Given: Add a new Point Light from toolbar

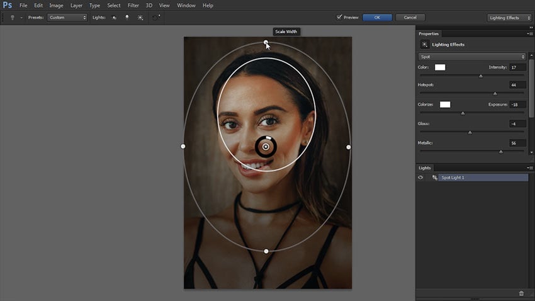Looking at the screenshot, I should coord(127,18).
